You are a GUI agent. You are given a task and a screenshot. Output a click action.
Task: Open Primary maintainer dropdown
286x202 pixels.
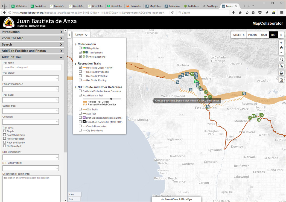31,89
